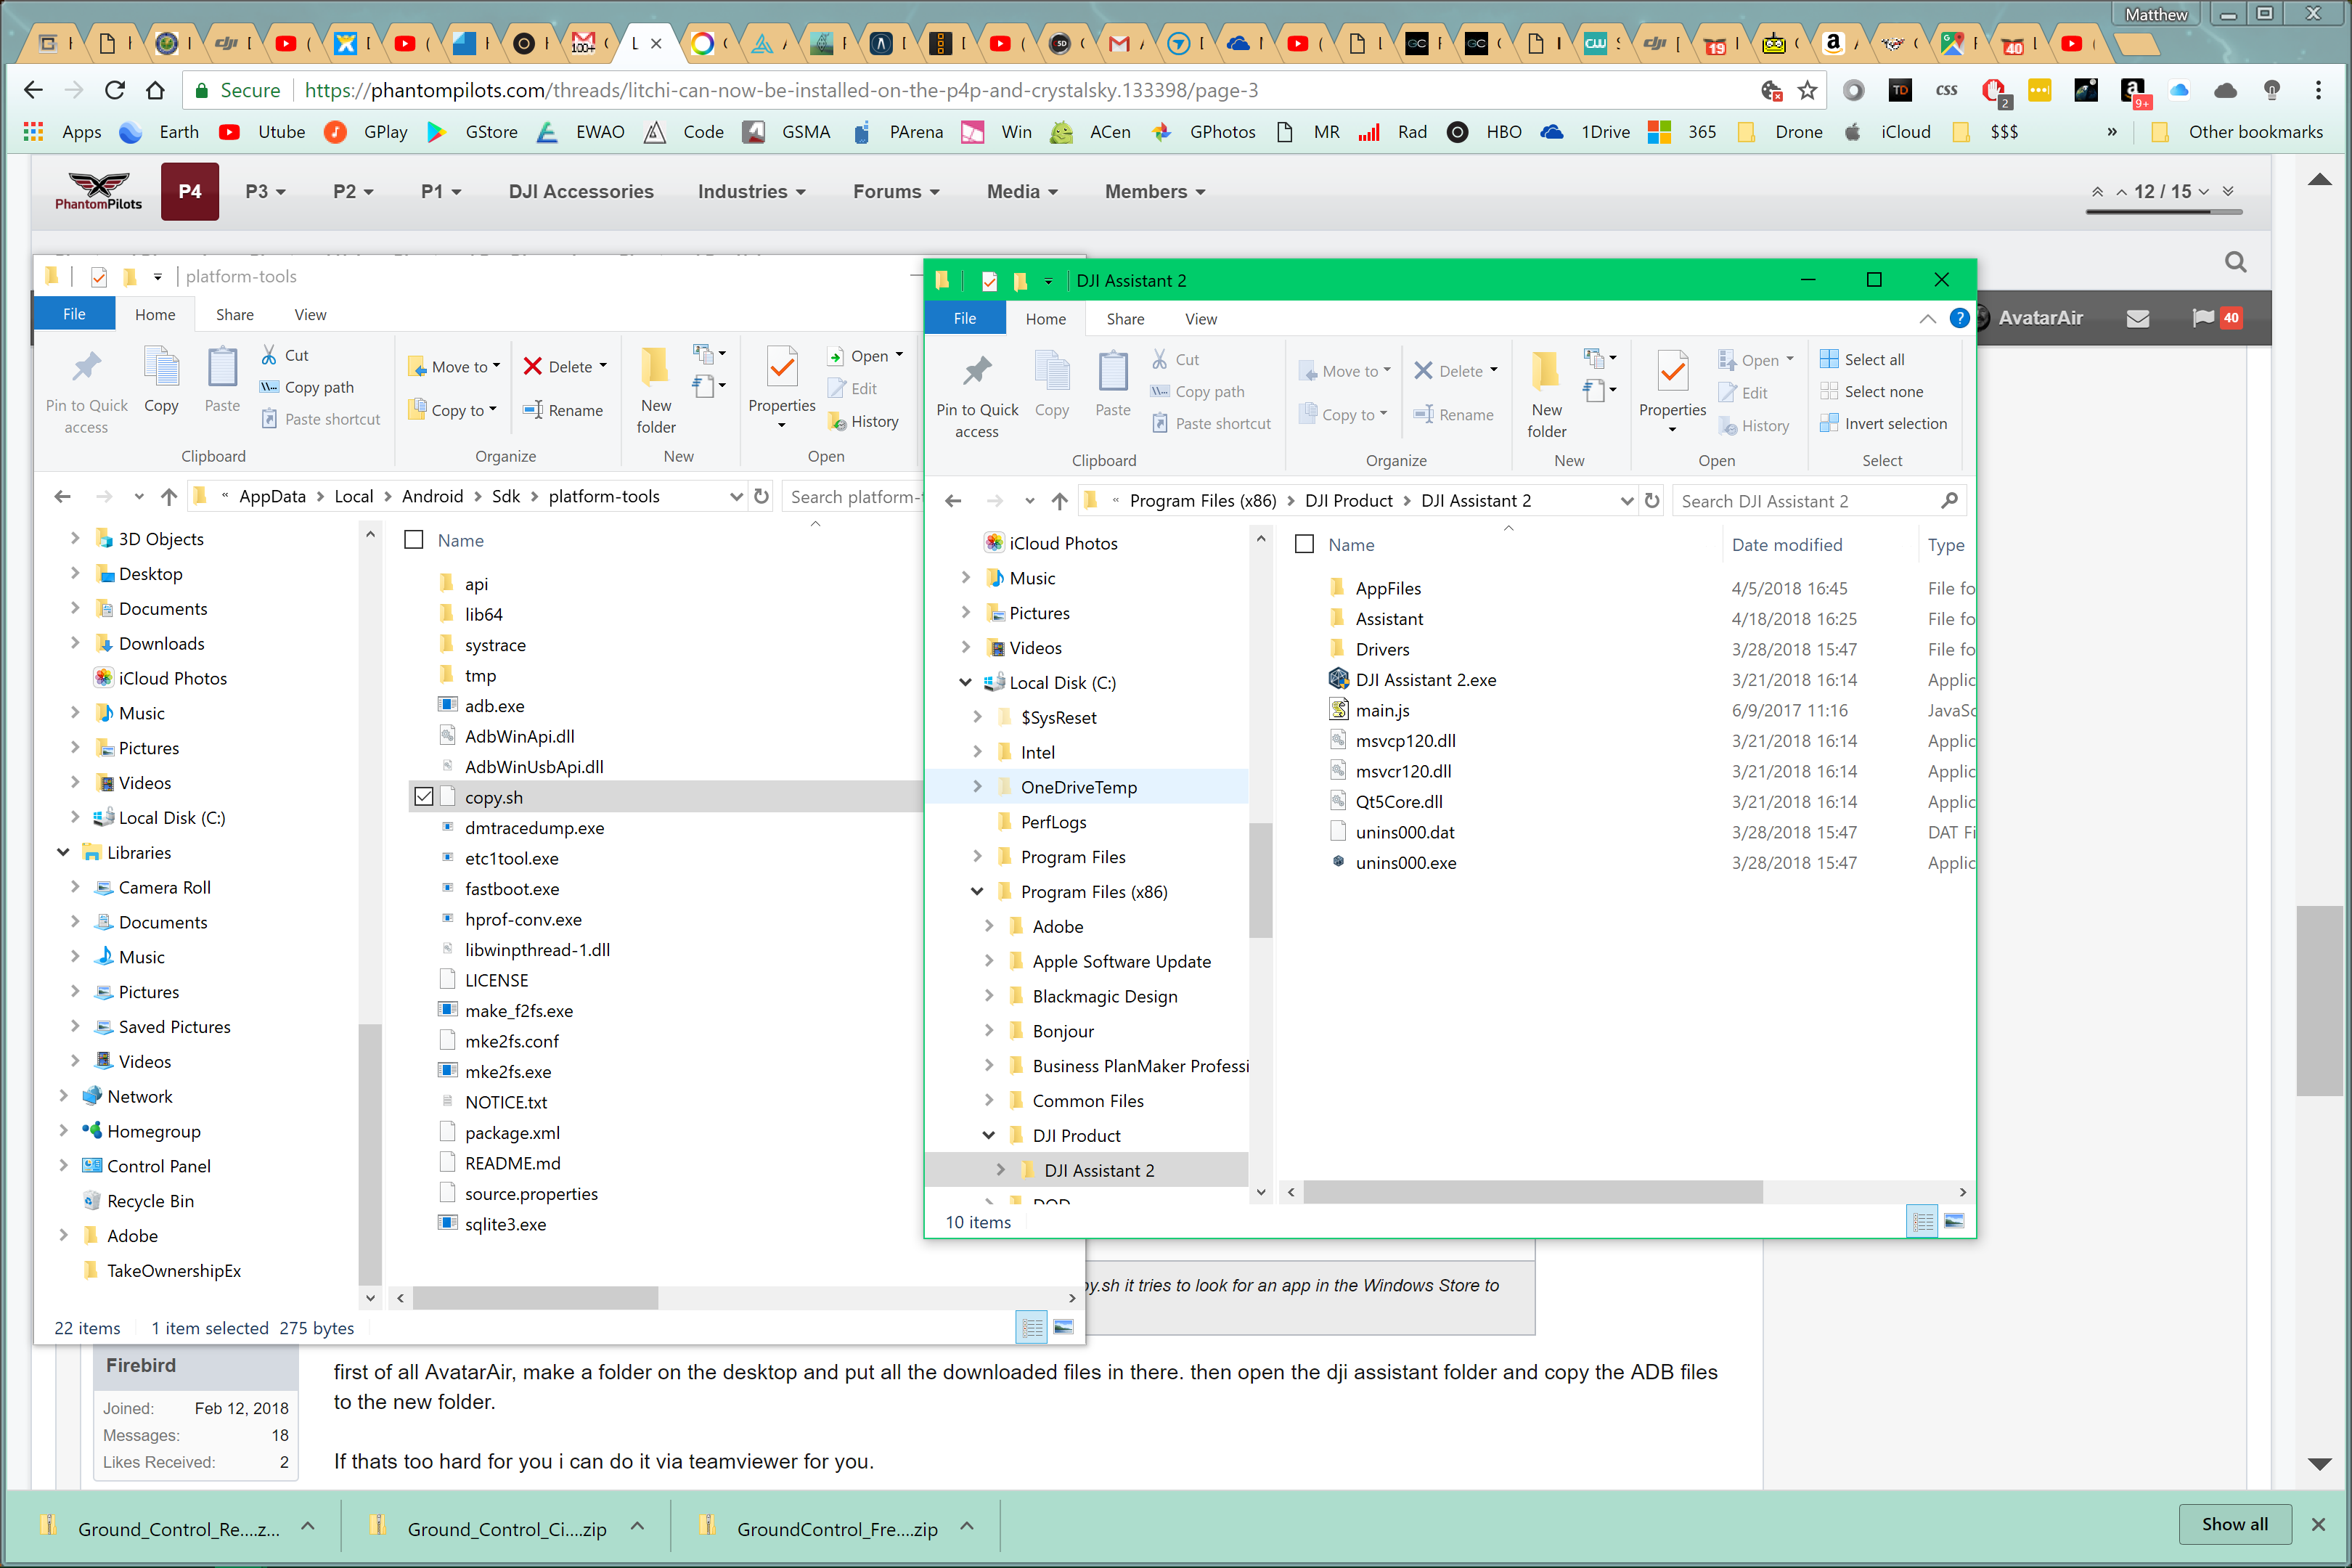Toggle select-all checkbox in platform-tools Name header
This screenshot has height=1568, width=2352.
[414, 540]
